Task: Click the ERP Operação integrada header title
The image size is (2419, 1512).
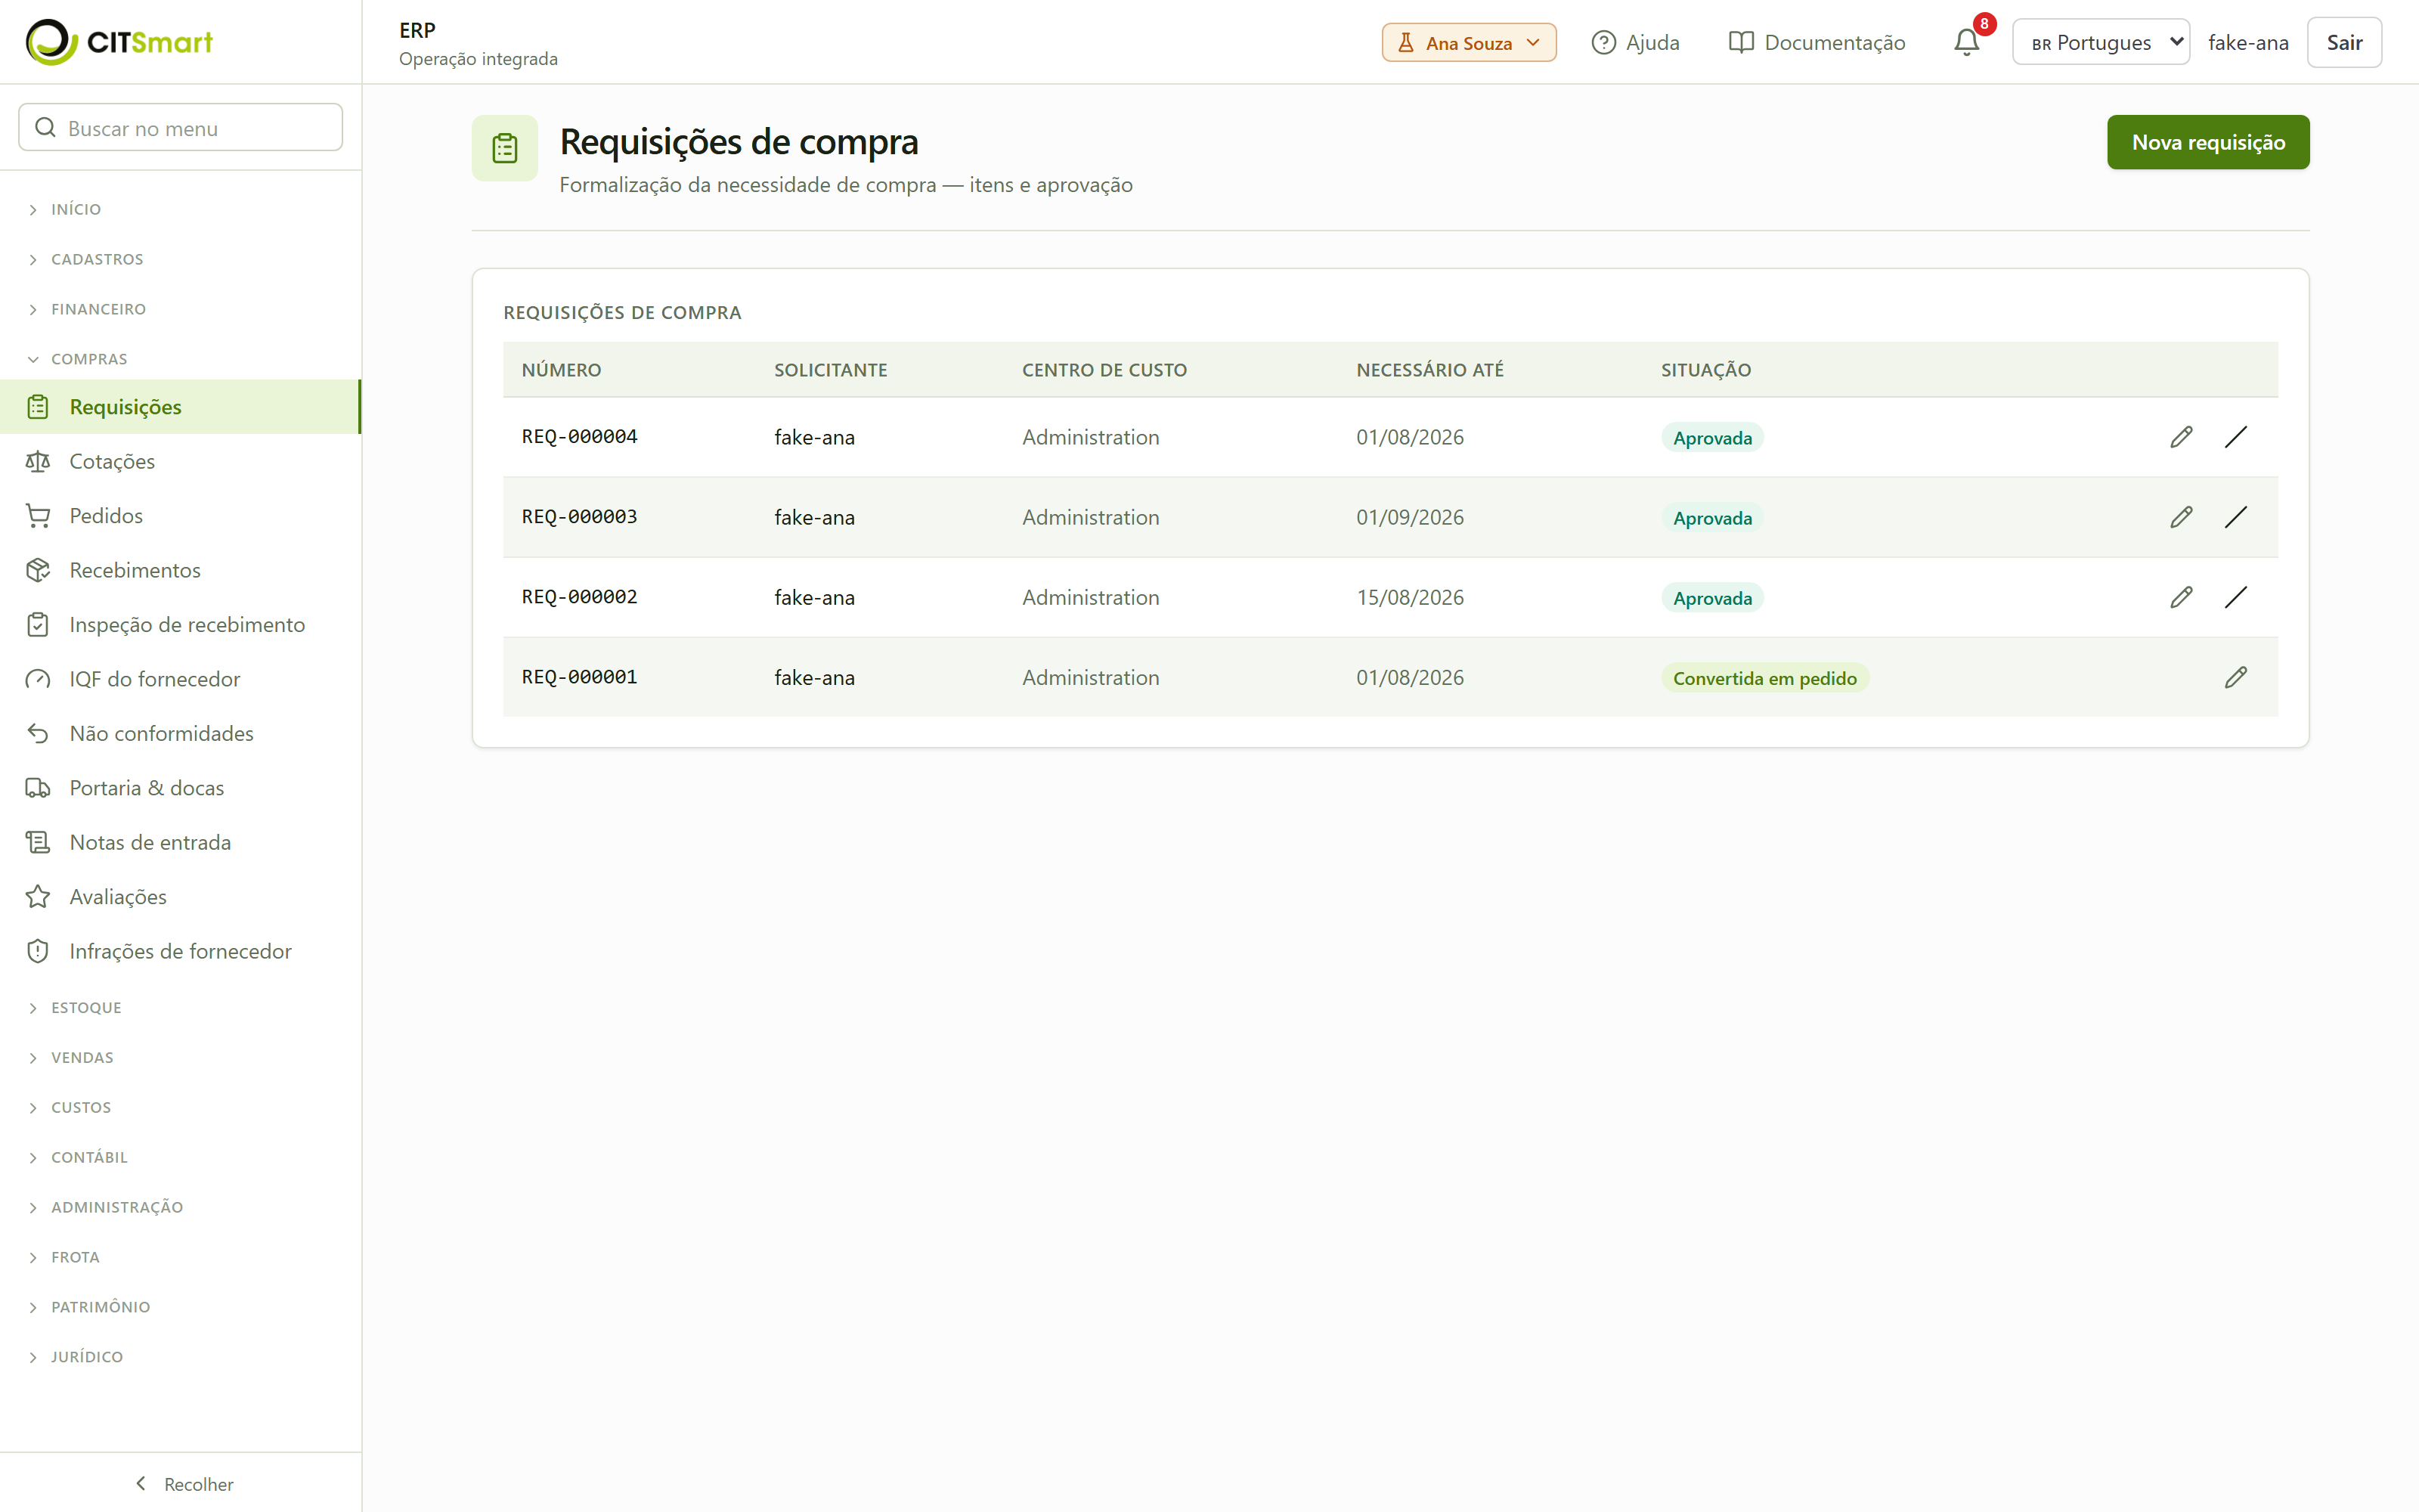Action: tap(478, 43)
